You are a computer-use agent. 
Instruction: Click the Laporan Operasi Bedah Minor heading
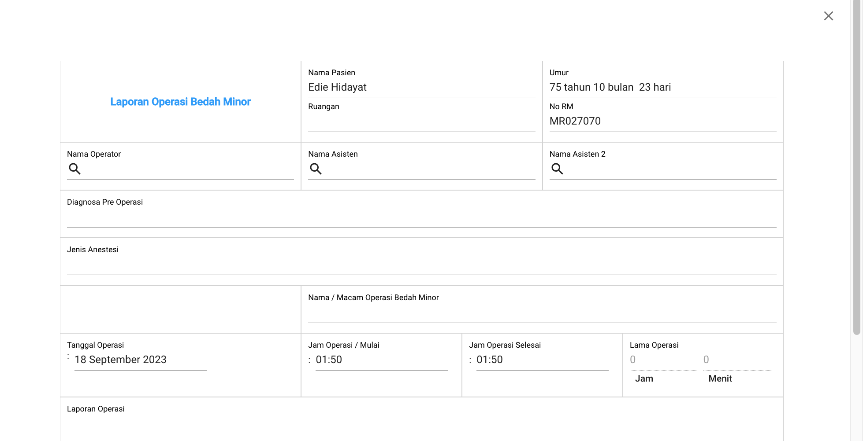pyautogui.click(x=180, y=102)
